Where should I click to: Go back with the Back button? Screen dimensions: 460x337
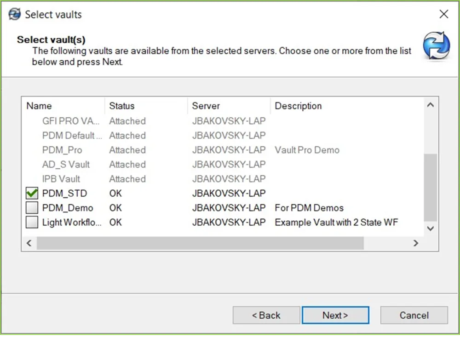pos(266,315)
